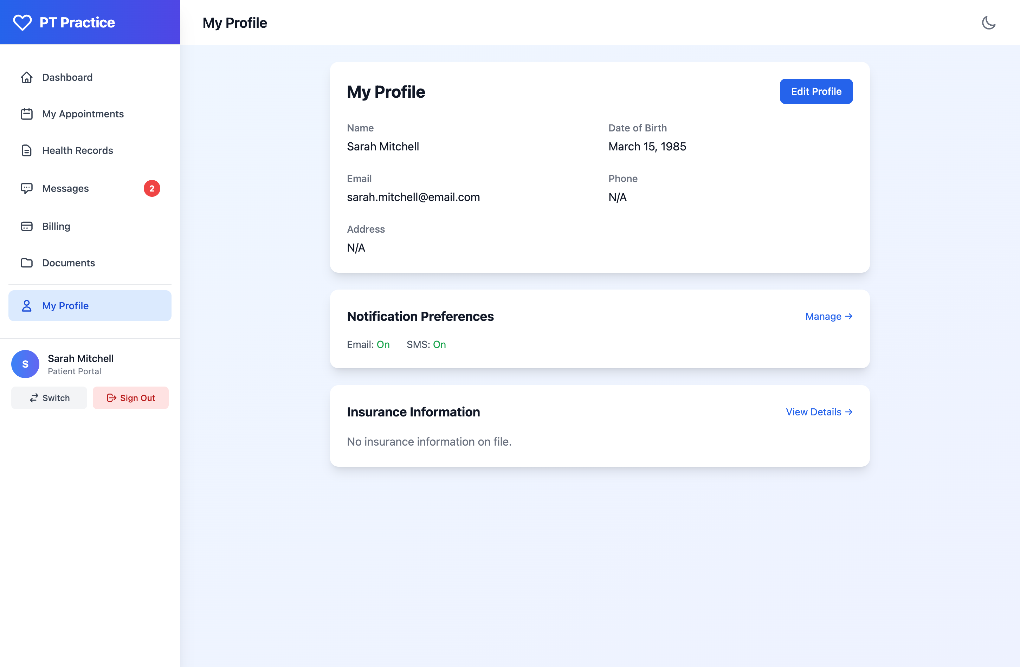Select the folder icon for Documents

(27, 263)
